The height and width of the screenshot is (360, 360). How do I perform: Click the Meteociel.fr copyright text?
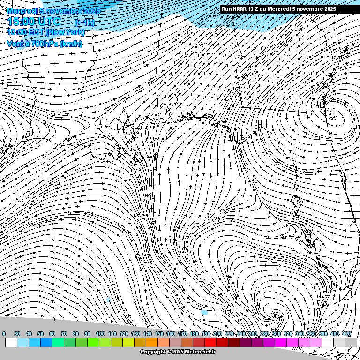(178, 352)
